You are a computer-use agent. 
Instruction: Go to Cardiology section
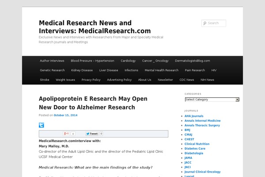click(x=128, y=61)
